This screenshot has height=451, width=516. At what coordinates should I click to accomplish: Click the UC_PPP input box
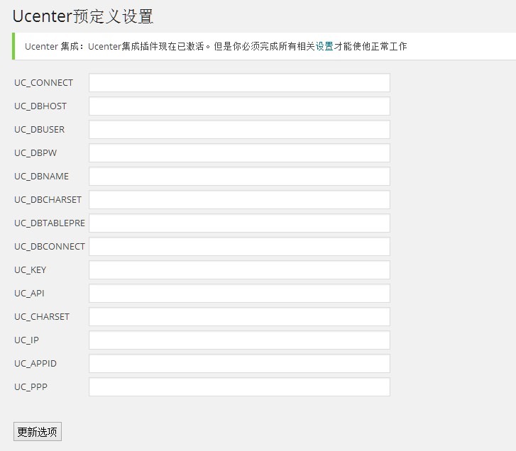point(239,387)
